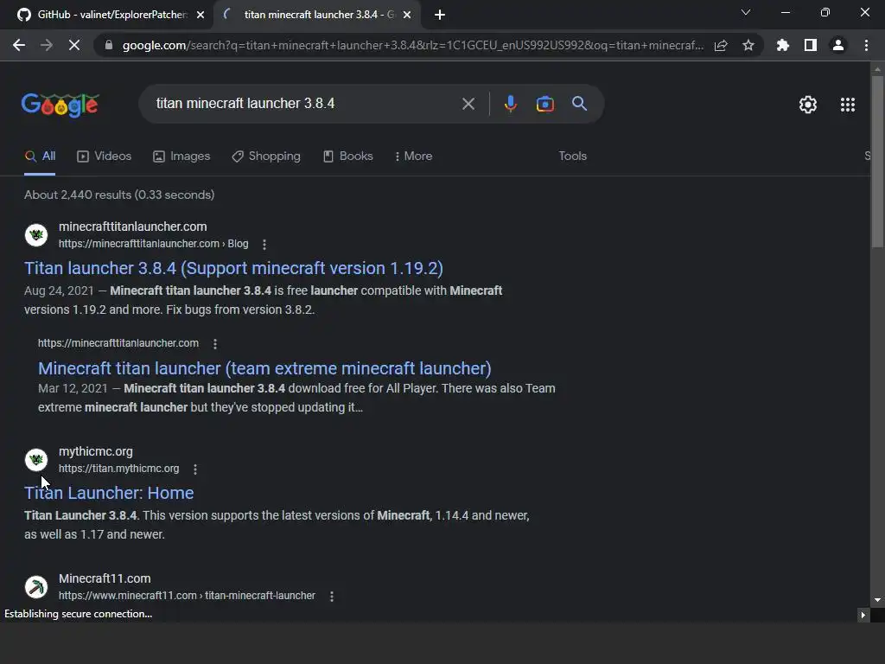Screen dimensions: 885x664
Task: Clear the search query text
Action: coord(468,104)
